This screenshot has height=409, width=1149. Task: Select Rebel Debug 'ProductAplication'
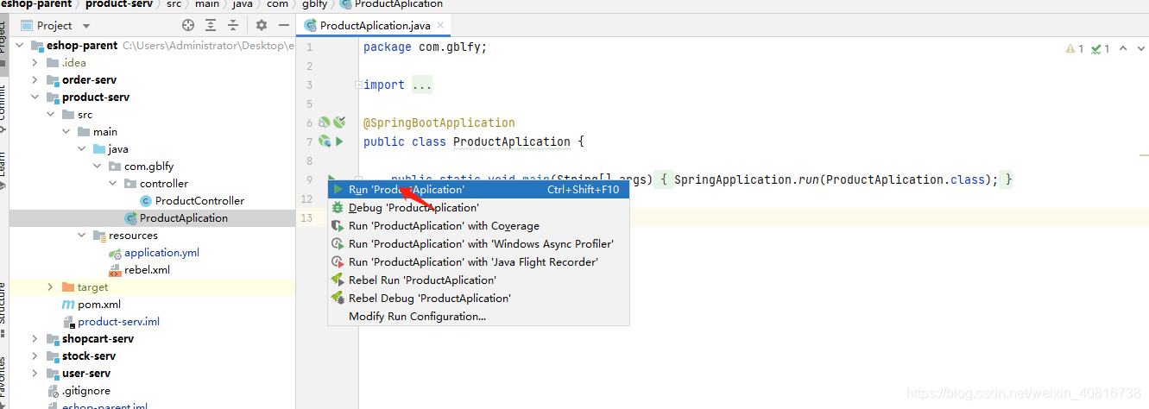pos(478,299)
